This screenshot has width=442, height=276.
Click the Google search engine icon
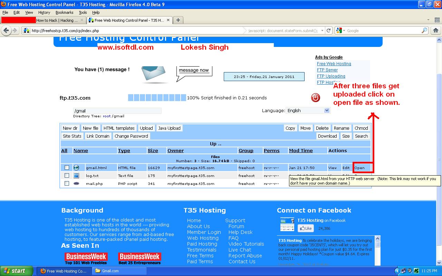339,30
